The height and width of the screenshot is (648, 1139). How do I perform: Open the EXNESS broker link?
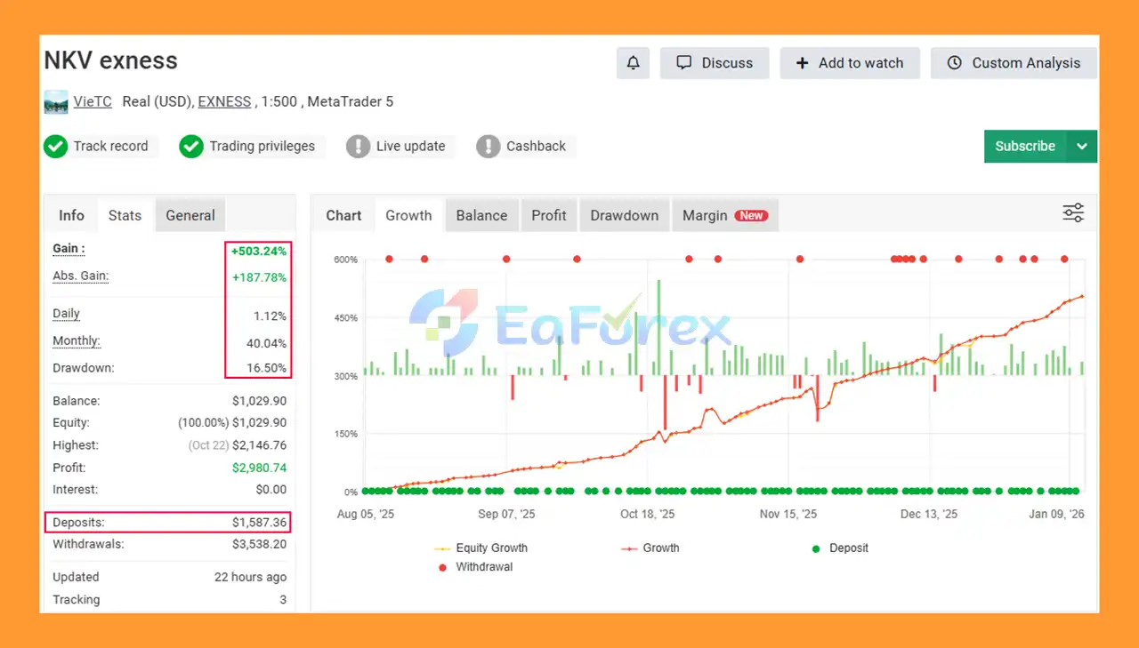tap(224, 101)
